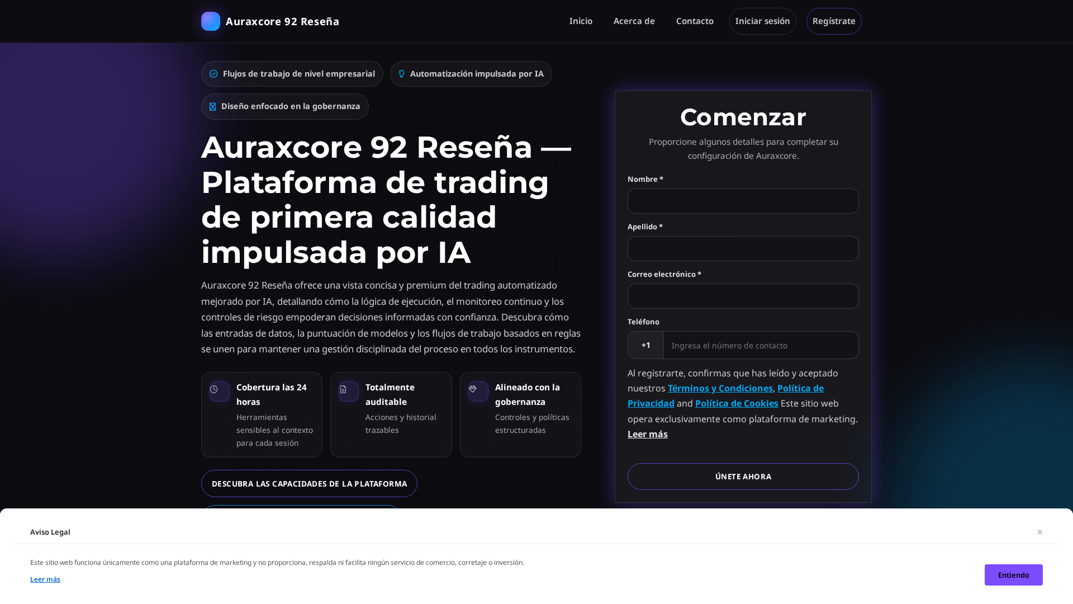Click the clock icon on the 24-hour coverage card
Screen dimensions: 1073x604
tap(219, 391)
